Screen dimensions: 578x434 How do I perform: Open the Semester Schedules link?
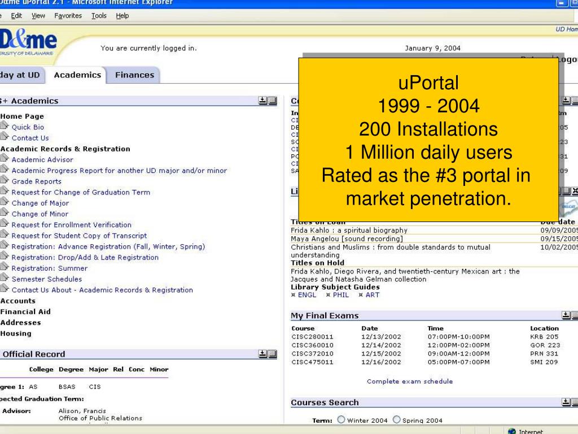tap(47, 279)
